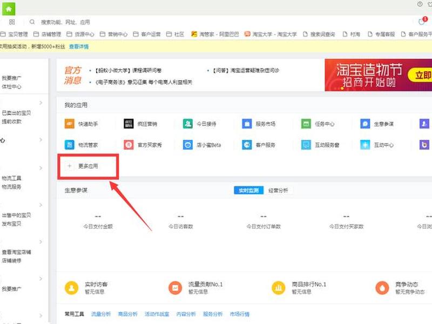432x324 pixels.
Task: Expand the bottommost sidebar section chevron
Action: 41,316
